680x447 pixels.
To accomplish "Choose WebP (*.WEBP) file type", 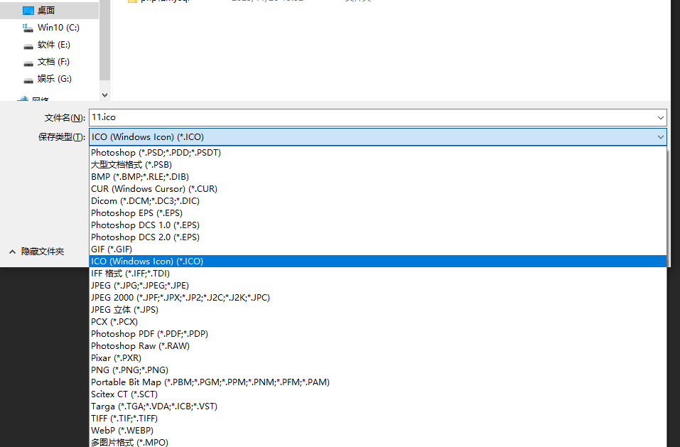I will tap(122, 430).
